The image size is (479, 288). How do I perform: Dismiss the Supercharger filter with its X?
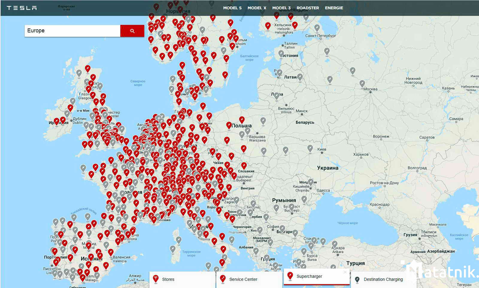point(345,272)
